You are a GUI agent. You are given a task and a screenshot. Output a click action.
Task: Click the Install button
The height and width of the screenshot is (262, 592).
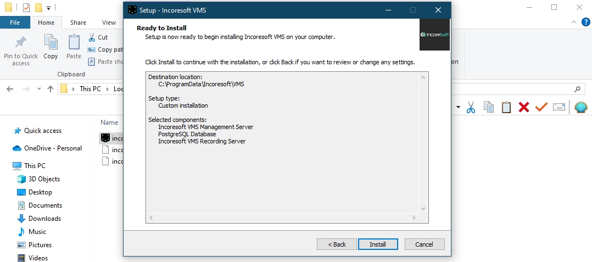[378, 244]
